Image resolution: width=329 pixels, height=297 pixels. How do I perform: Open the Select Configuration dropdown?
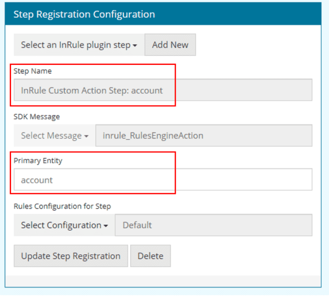click(64, 225)
